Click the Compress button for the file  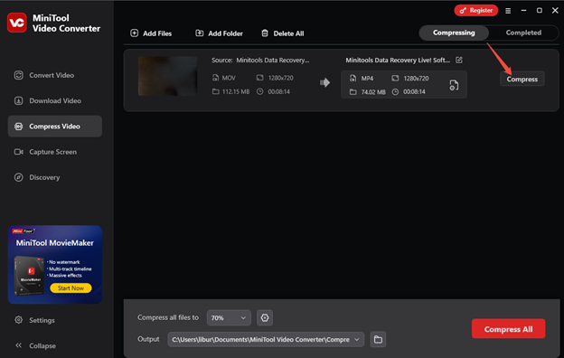point(522,80)
